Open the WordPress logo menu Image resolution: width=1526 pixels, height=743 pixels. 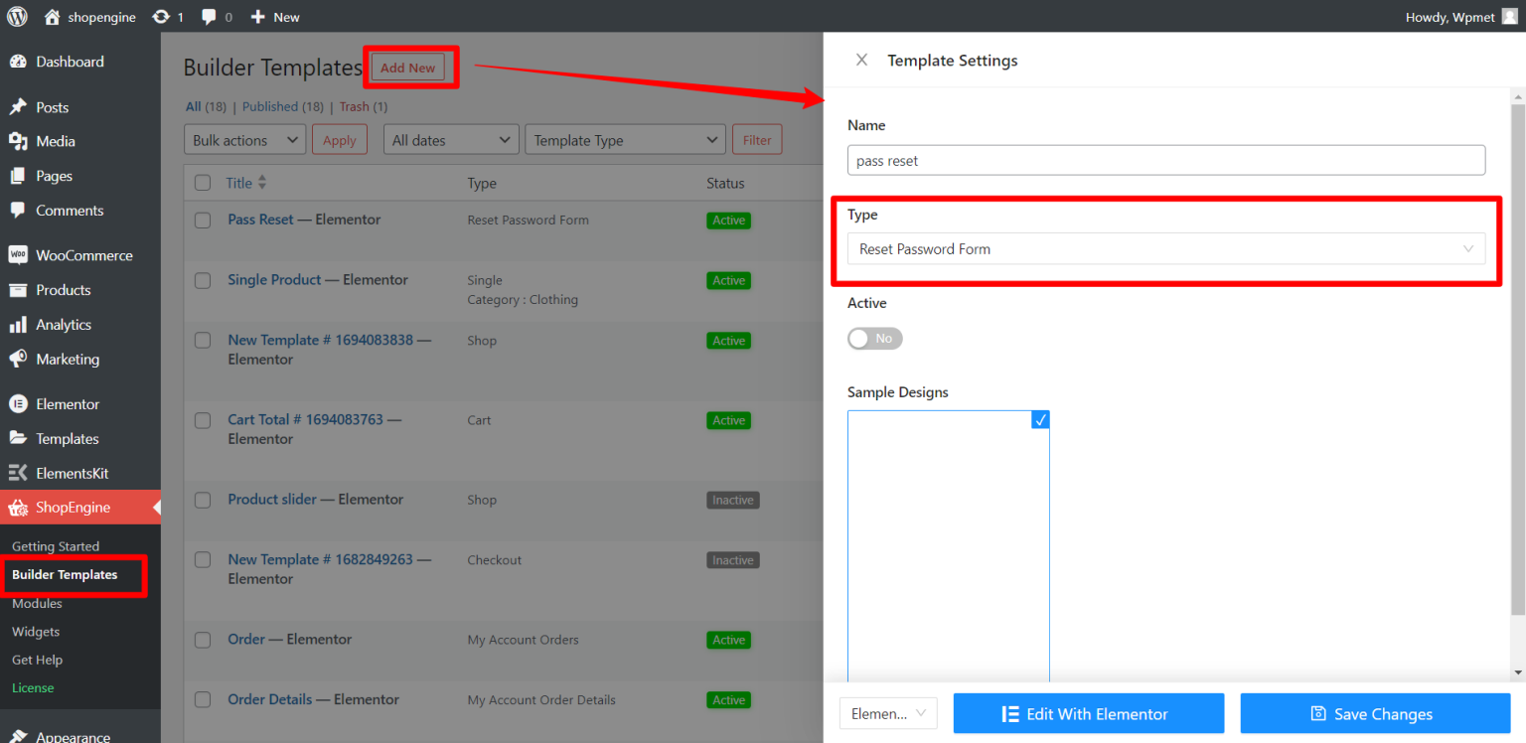[16, 16]
